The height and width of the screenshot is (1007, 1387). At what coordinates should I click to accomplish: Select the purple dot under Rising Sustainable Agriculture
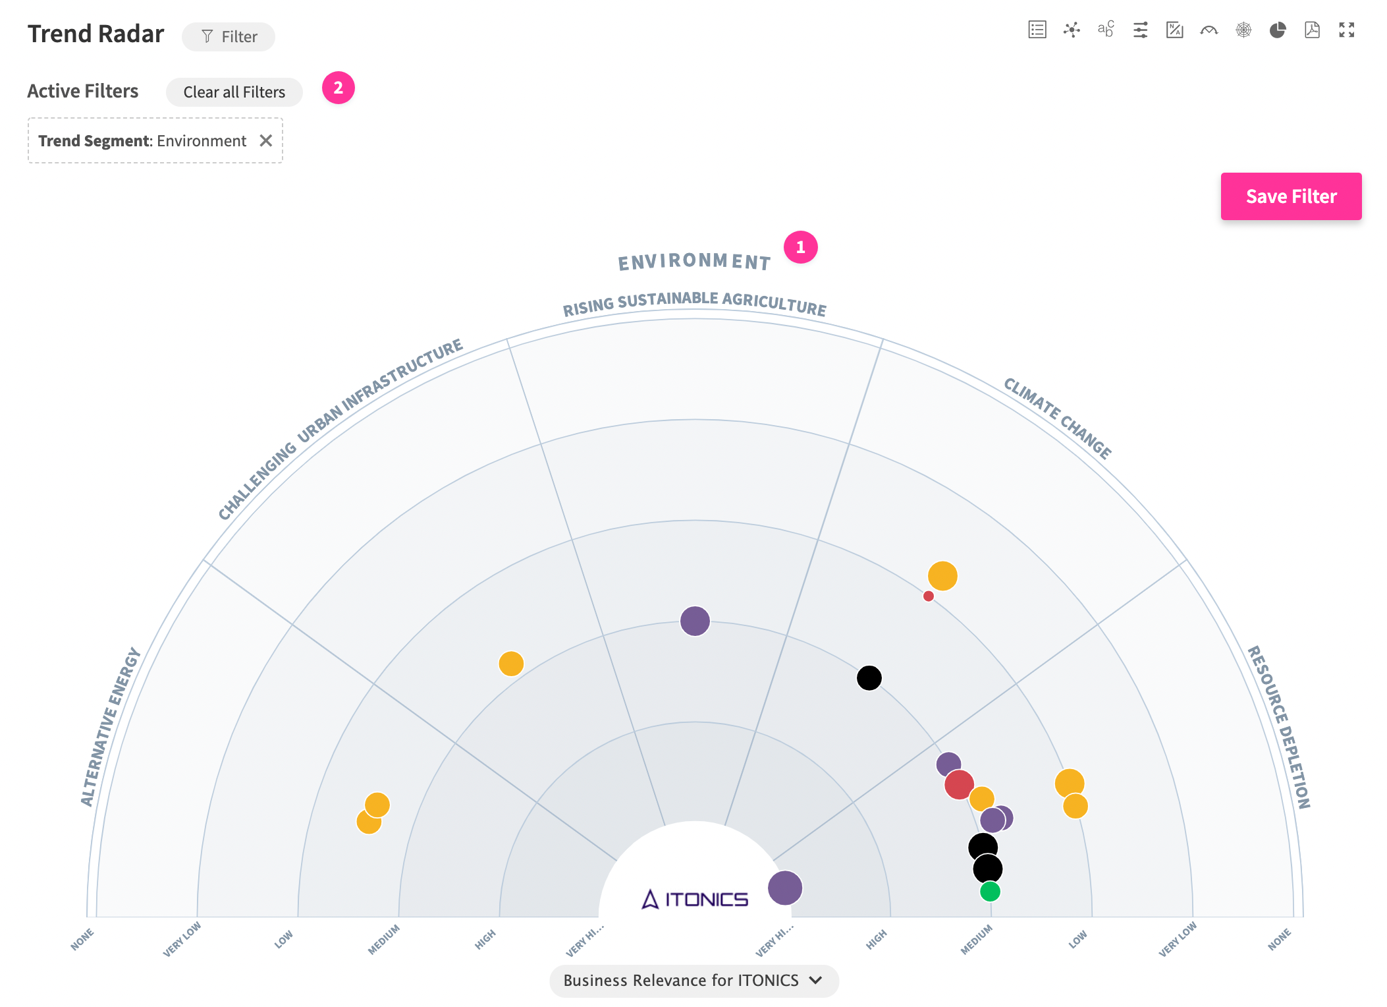(695, 621)
